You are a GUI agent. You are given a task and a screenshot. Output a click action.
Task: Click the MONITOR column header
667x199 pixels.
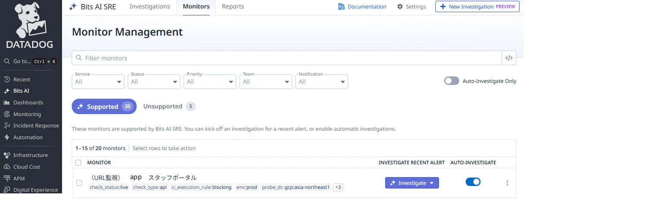(99, 163)
